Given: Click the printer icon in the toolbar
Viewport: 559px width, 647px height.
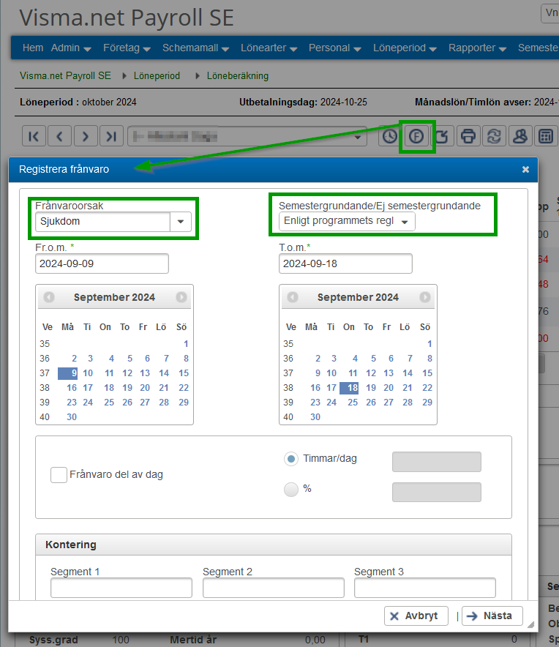Looking at the screenshot, I should pyautogui.click(x=468, y=136).
